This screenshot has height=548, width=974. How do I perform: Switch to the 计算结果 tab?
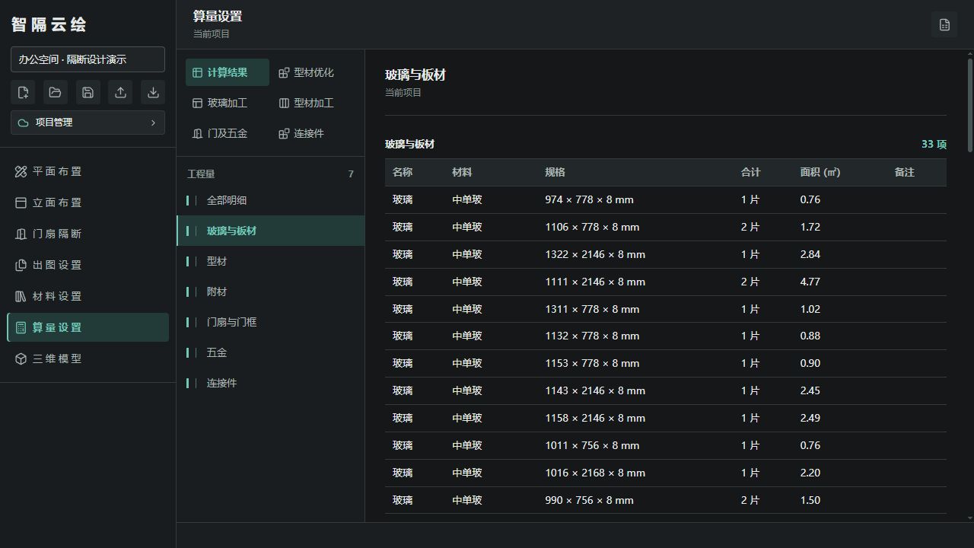[227, 72]
